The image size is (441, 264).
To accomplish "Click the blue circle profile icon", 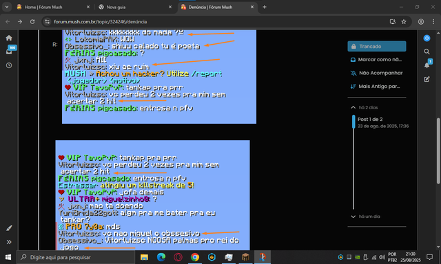I will coord(427,38).
